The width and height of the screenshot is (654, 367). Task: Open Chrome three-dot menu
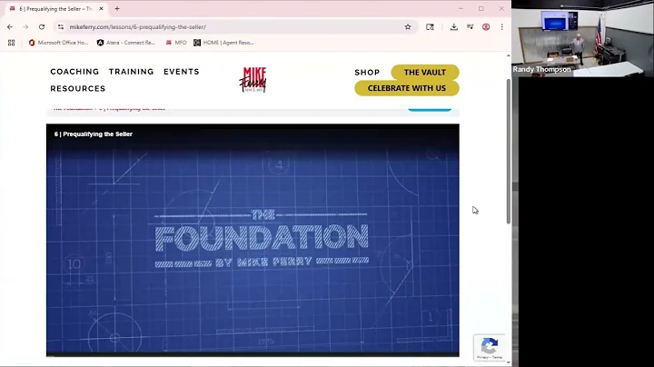coord(501,26)
